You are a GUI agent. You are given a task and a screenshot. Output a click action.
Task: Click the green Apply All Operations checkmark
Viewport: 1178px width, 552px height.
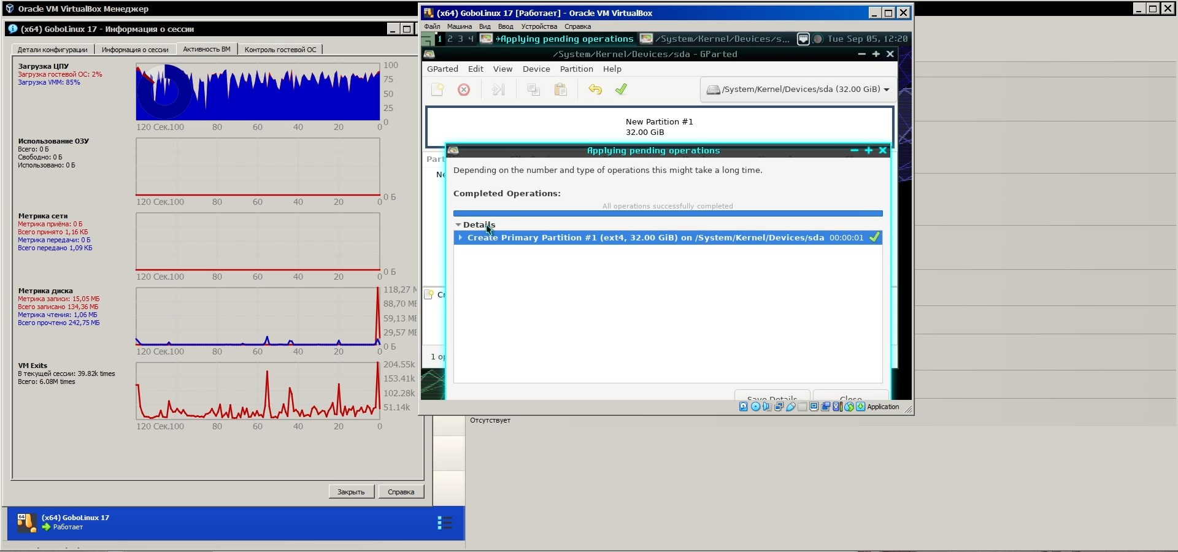click(x=621, y=90)
